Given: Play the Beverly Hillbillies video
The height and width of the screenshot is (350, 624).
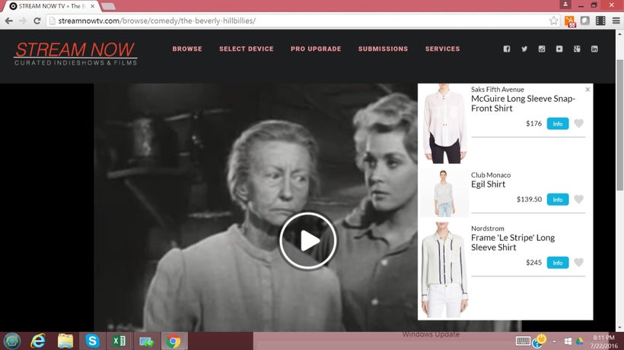Looking at the screenshot, I should click(x=308, y=241).
